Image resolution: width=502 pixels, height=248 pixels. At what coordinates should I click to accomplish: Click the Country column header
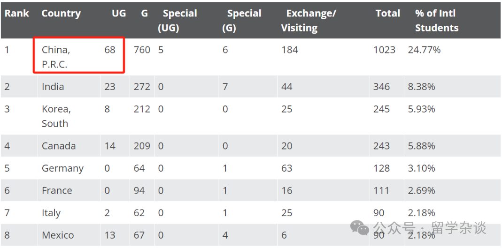click(61, 14)
